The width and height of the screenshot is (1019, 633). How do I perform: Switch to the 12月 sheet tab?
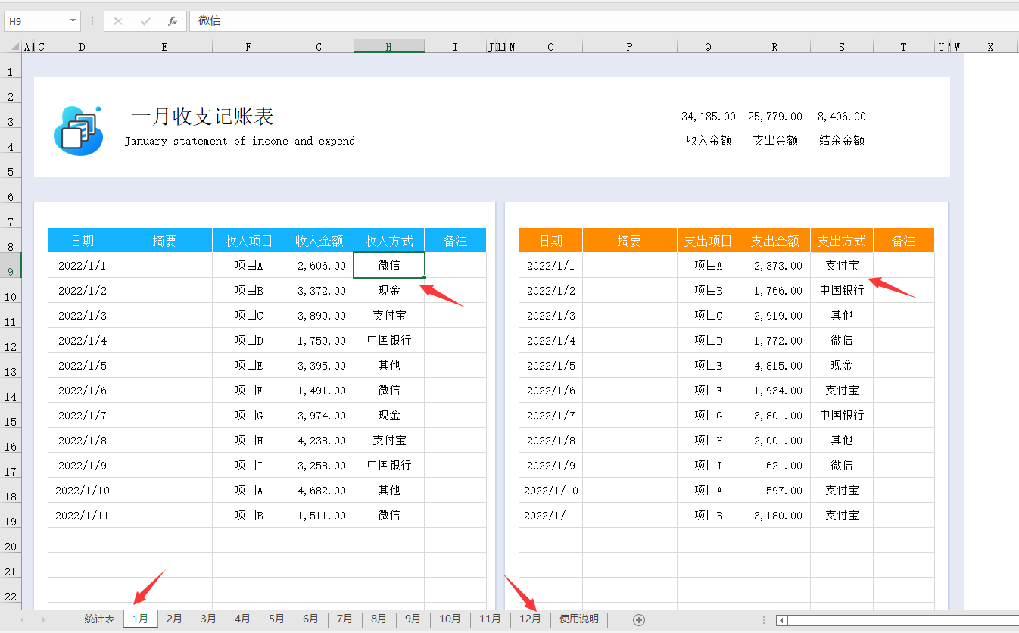530,619
